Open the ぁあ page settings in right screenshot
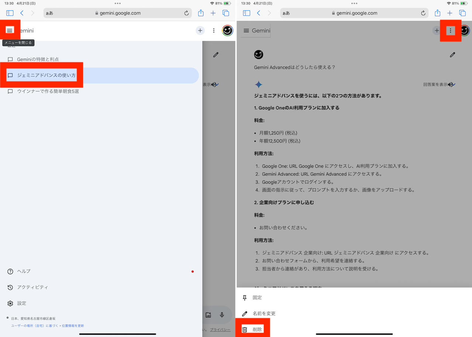The image size is (472, 337). pos(286,13)
